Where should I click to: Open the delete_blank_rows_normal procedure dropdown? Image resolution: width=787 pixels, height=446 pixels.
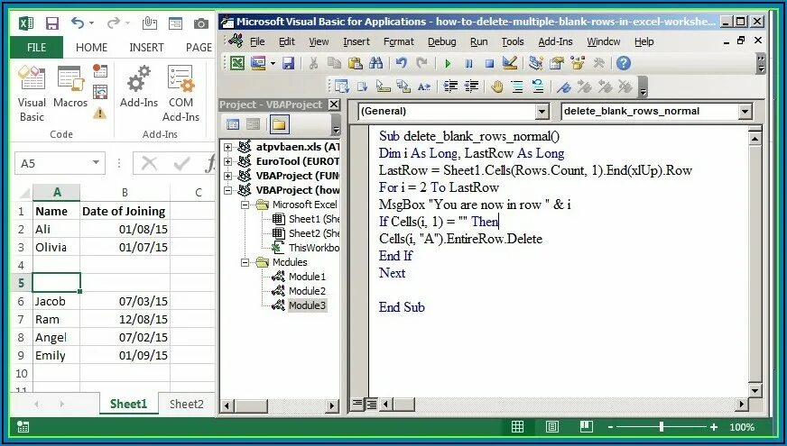[x=745, y=111]
